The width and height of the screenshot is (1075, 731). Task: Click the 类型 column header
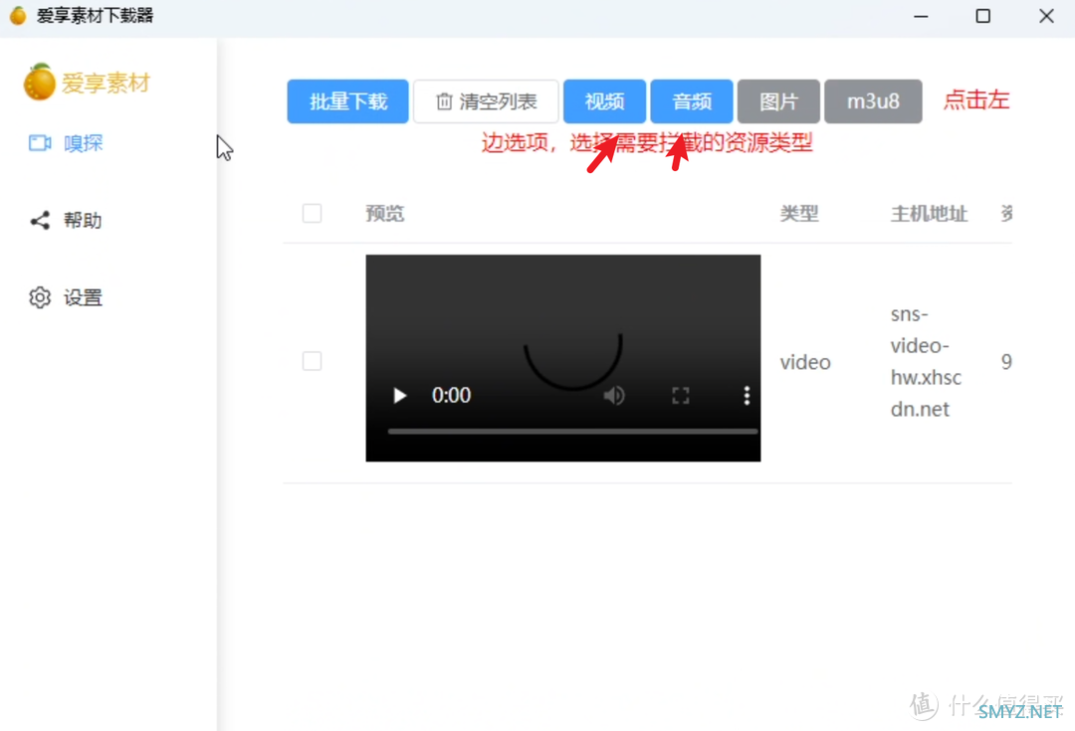[x=799, y=214]
